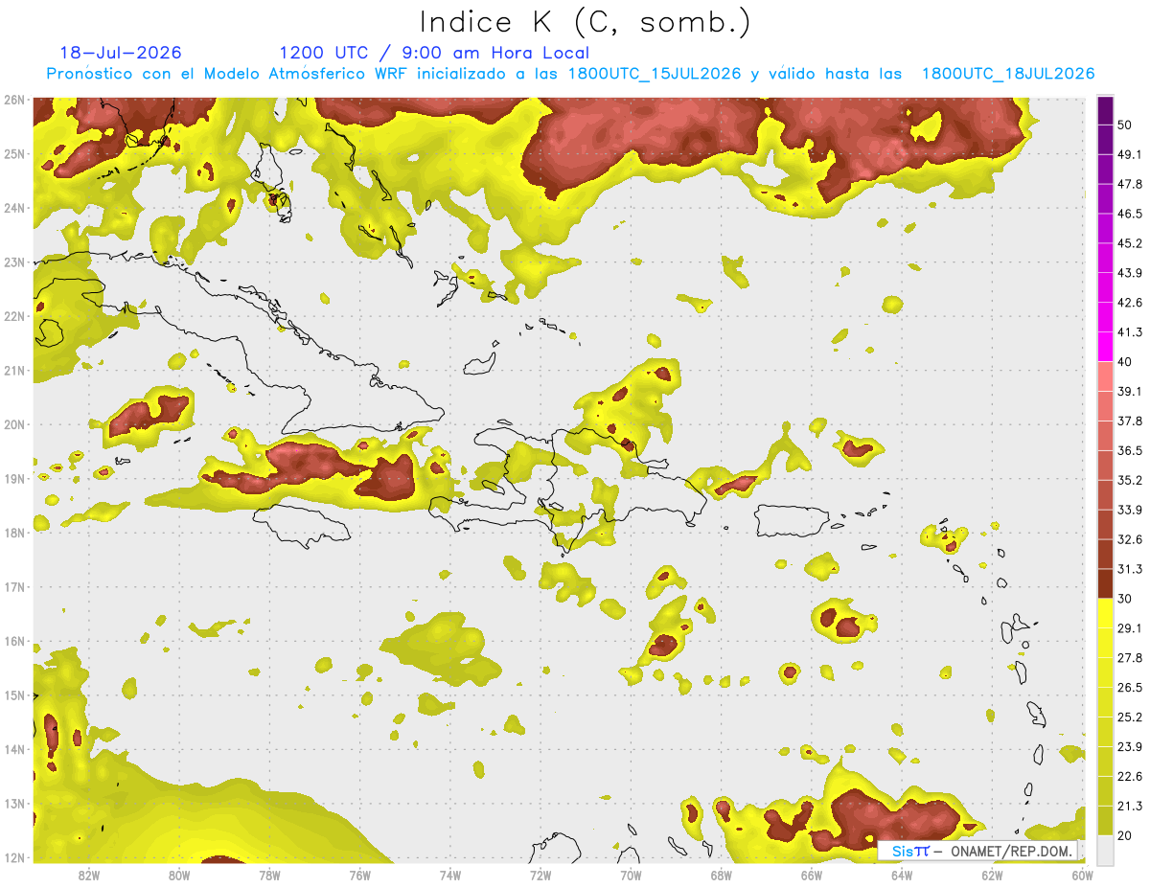The image size is (1150, 888).
Task: Click the longitude label '64W'
Action: click(902, 875)
